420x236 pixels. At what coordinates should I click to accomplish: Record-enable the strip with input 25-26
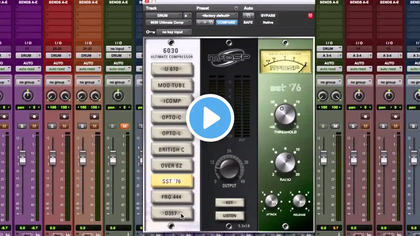click(x=64, y=116)
